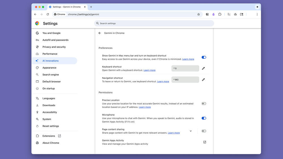
Task: Open Learn more for Page content sharing
Action: pos(174,133)
